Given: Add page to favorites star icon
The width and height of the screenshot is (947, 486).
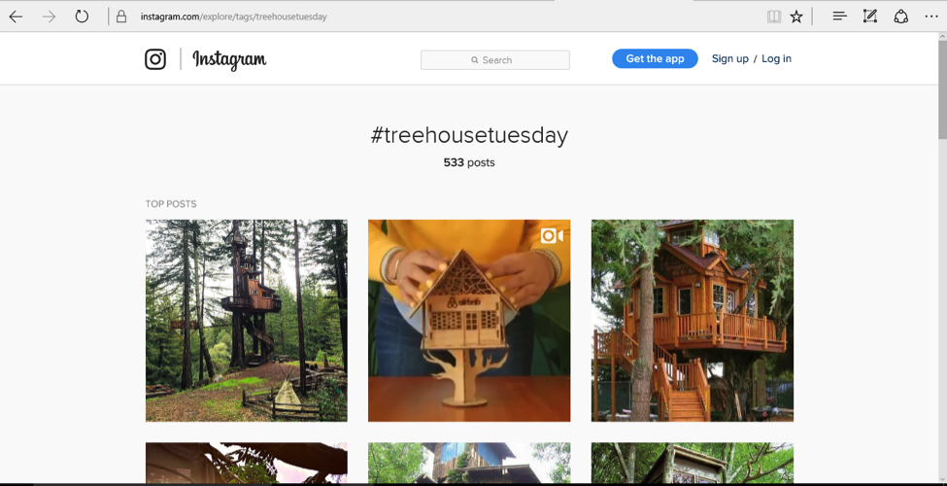Looking at the screenshot, I should pos(796,17).
